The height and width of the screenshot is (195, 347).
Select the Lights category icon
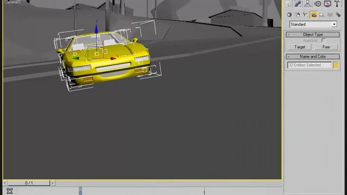(306, 15)
